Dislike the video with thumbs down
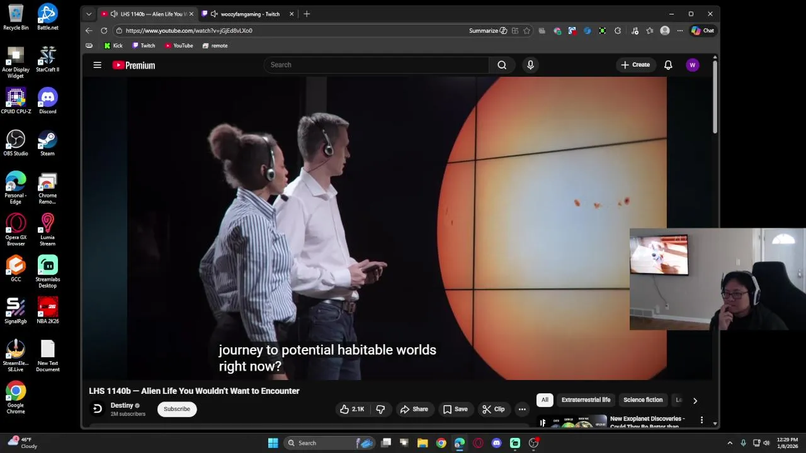Image resolution: width=806 pixels, height=453 pixels. click(380, 409)
